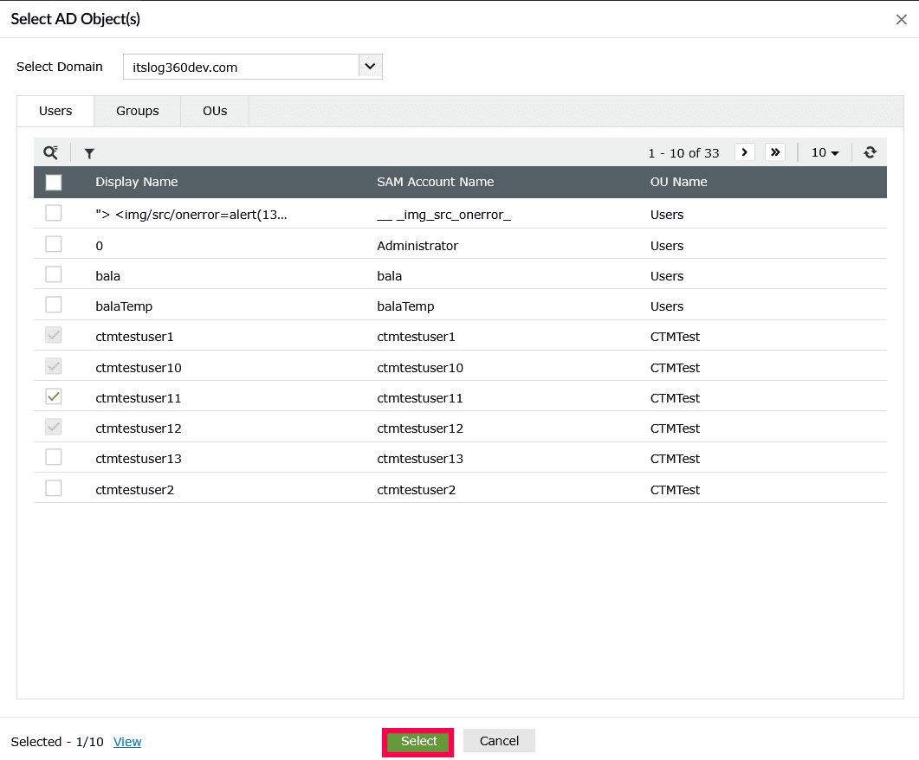Click the Display Name column header

(137, 182)
